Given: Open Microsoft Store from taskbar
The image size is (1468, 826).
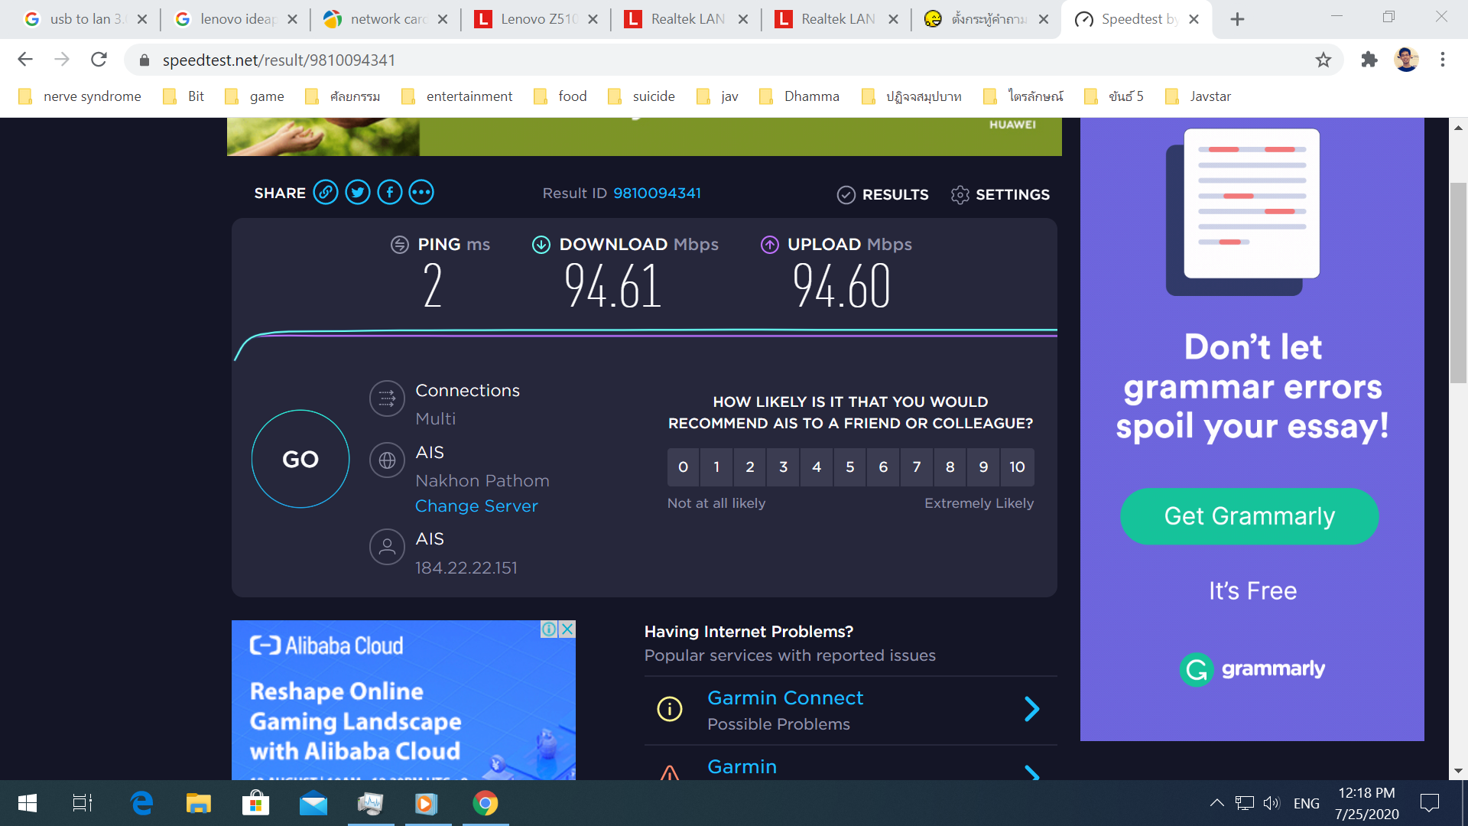Looking at the screenshot, I should click(x=255, y=803).
